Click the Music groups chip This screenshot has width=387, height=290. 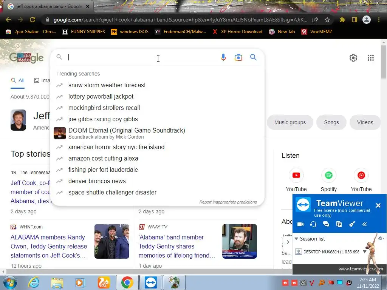tap(290, 122)
